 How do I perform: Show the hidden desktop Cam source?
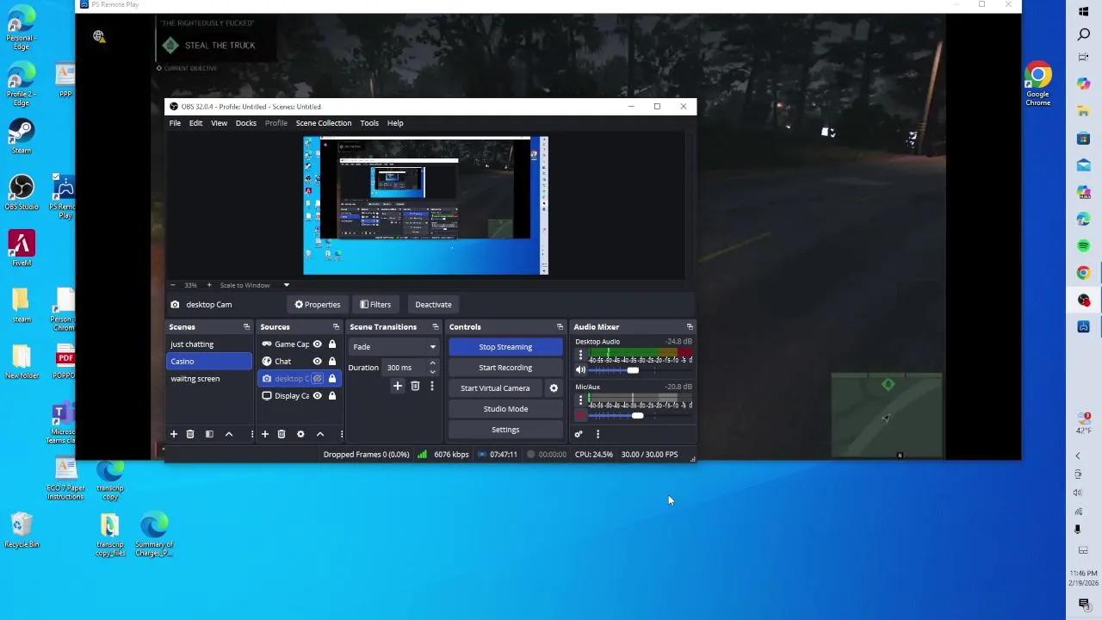tap(318, 379)
